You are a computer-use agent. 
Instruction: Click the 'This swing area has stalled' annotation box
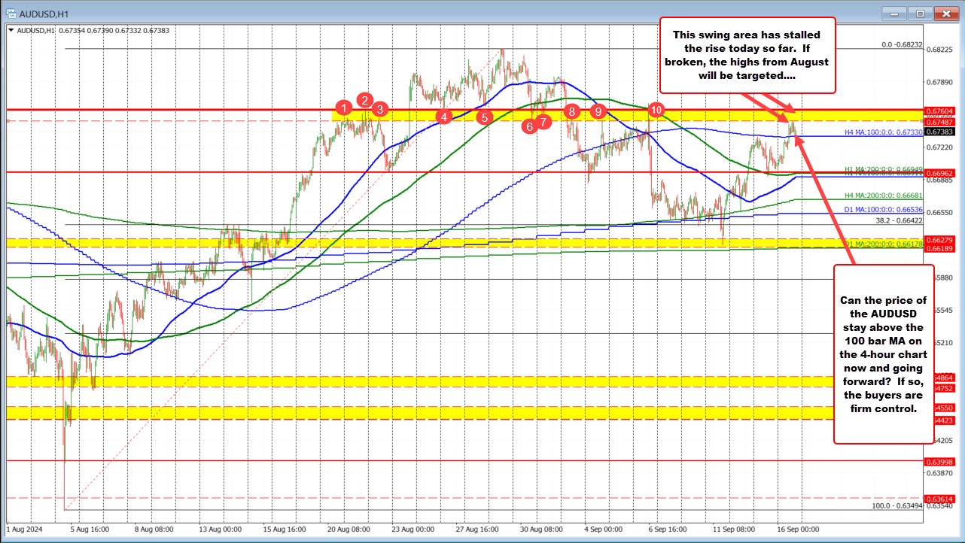click(747, 55)
